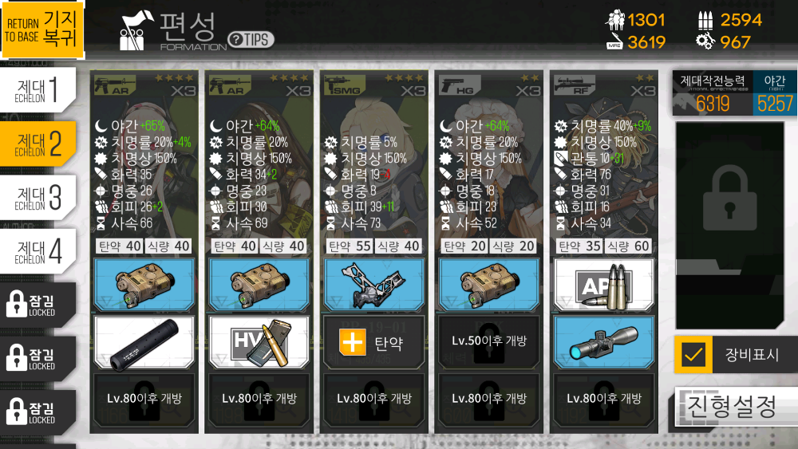798x449 pixels.
Task: Open the AP ammo equipment slot
Action: [603, 286]
